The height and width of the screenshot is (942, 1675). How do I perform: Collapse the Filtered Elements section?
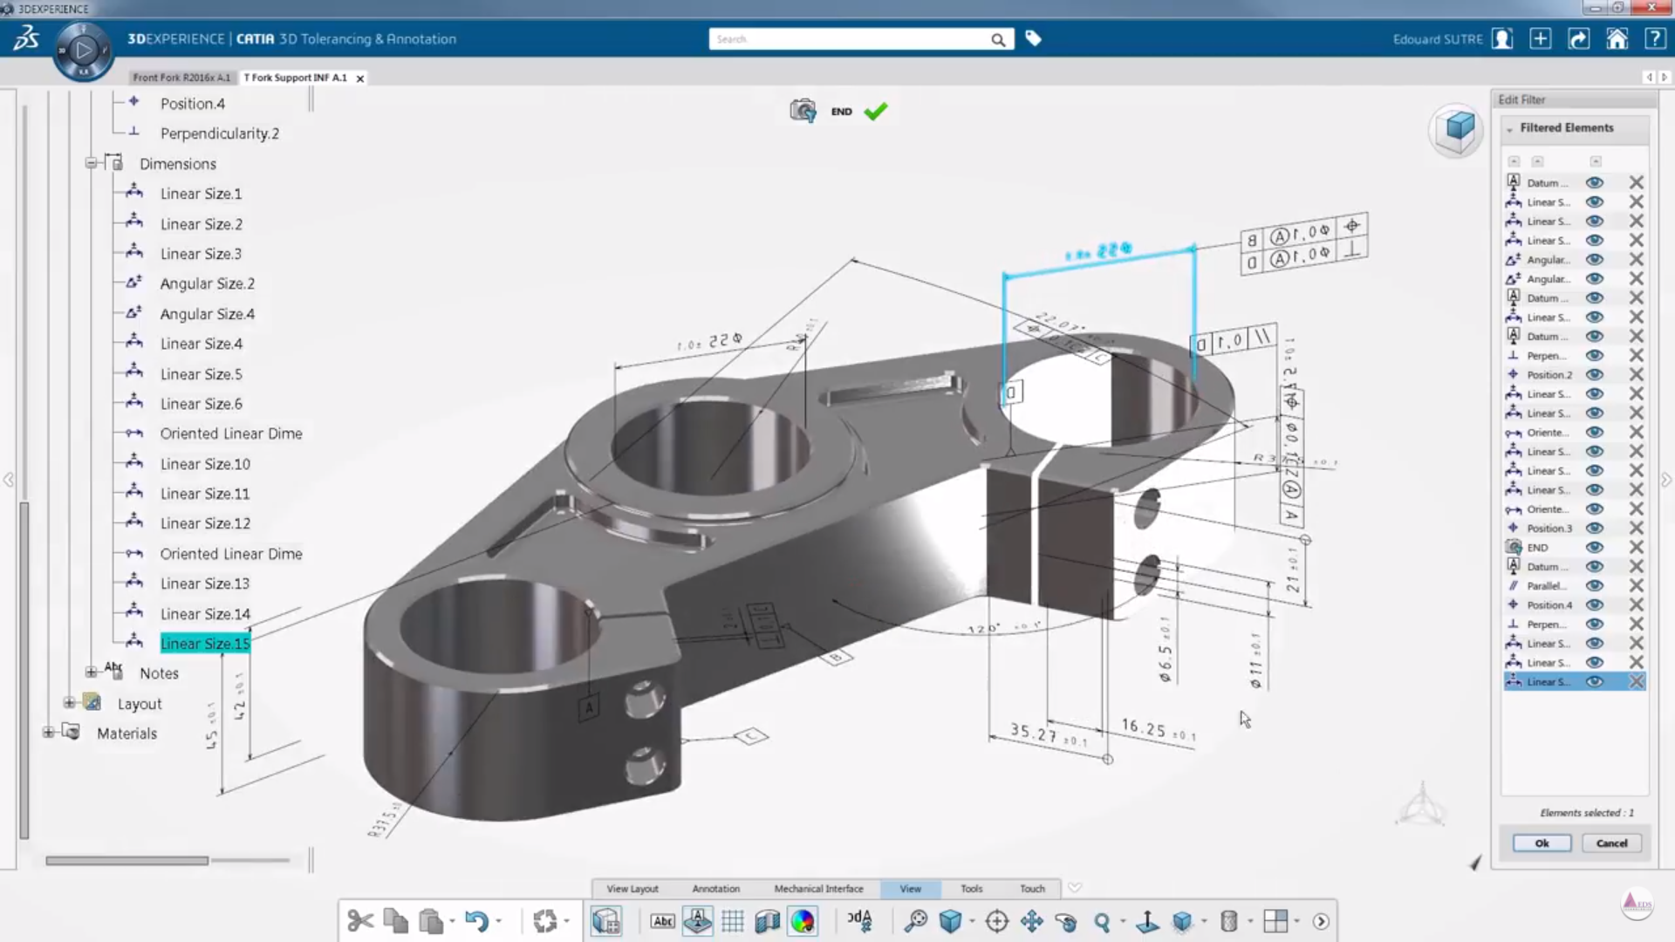[x=1509, y=129]
